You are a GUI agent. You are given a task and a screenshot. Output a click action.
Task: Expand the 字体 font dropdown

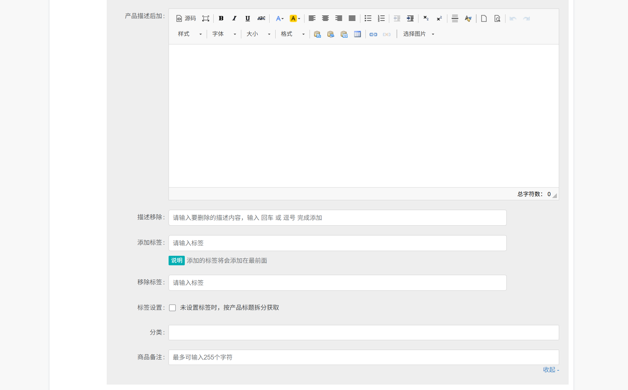tap(224, 34)
